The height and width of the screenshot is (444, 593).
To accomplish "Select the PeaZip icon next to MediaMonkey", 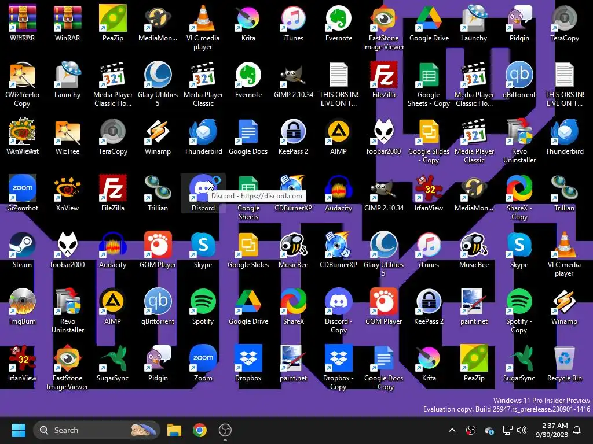I will [113, 23].
